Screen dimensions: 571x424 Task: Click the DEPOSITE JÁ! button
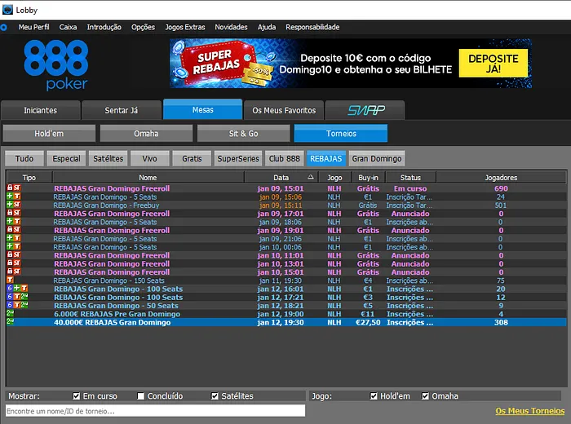pyautogui.click(x=493, y=64)
